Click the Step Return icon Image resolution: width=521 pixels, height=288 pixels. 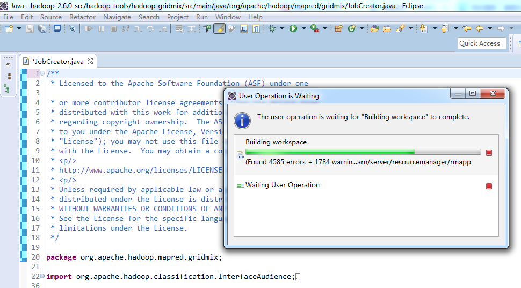pos(163,29)
